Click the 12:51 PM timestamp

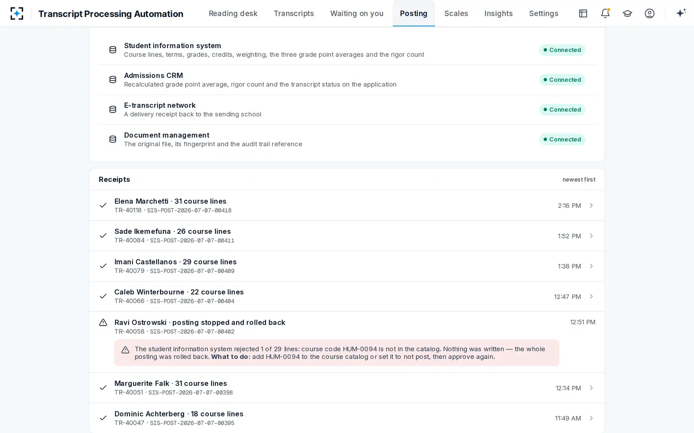(583, 322)
